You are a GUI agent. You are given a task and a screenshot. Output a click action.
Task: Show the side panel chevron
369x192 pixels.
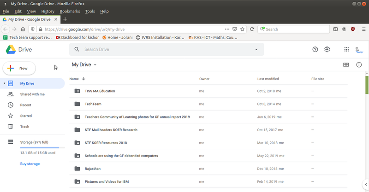[x=366, y=185]
